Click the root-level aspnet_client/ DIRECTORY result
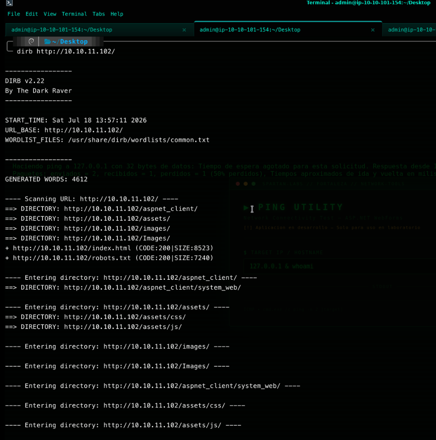This screenshot has height=440, width=436. pyautogui.click(x=101, y=209)
